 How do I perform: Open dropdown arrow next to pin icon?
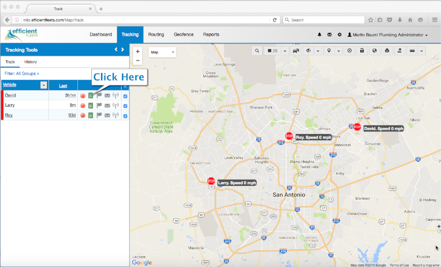(x=339, y=51)
